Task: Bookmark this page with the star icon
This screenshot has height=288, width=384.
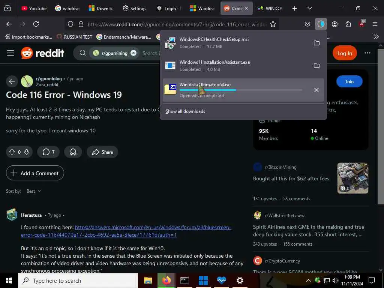Action: tap(273, 24)
